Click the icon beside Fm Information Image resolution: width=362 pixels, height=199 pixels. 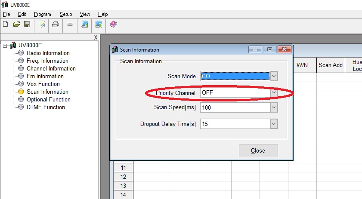[x=21, y=76]
